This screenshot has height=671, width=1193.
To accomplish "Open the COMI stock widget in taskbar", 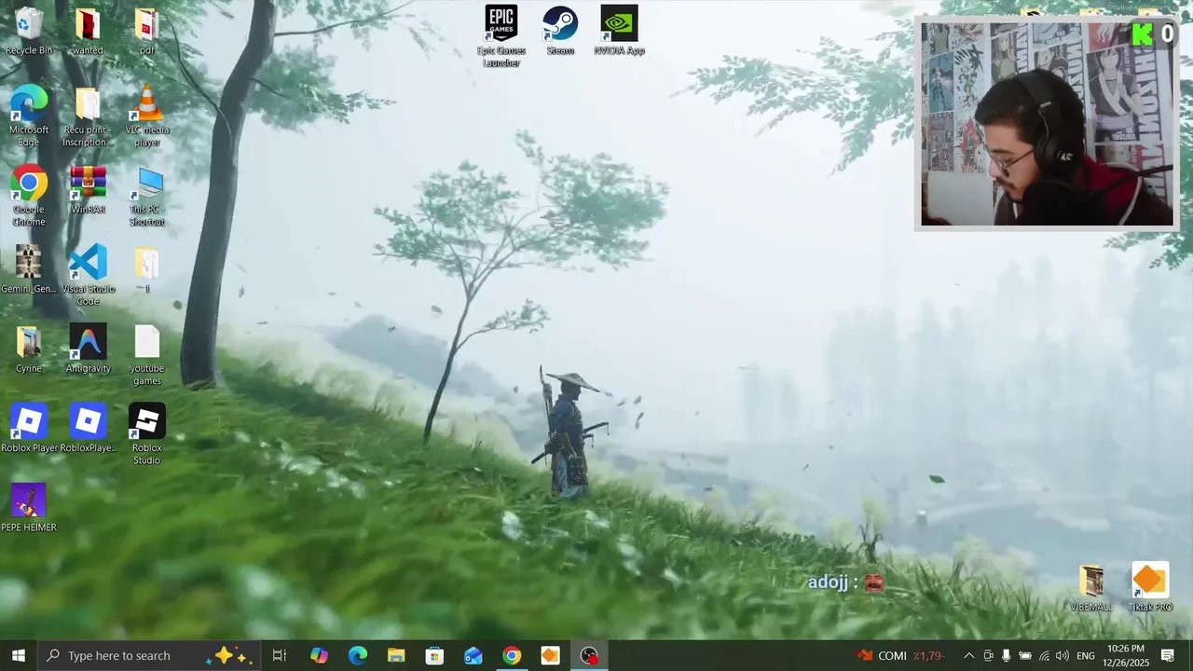I will coord(900,655).
